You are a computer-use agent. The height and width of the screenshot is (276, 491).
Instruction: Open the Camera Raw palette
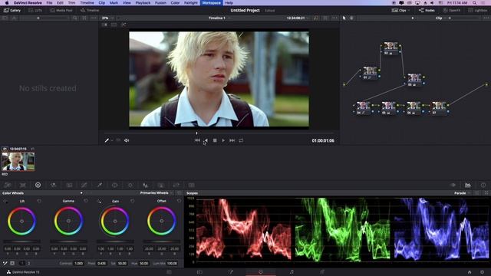coord(8,186)
